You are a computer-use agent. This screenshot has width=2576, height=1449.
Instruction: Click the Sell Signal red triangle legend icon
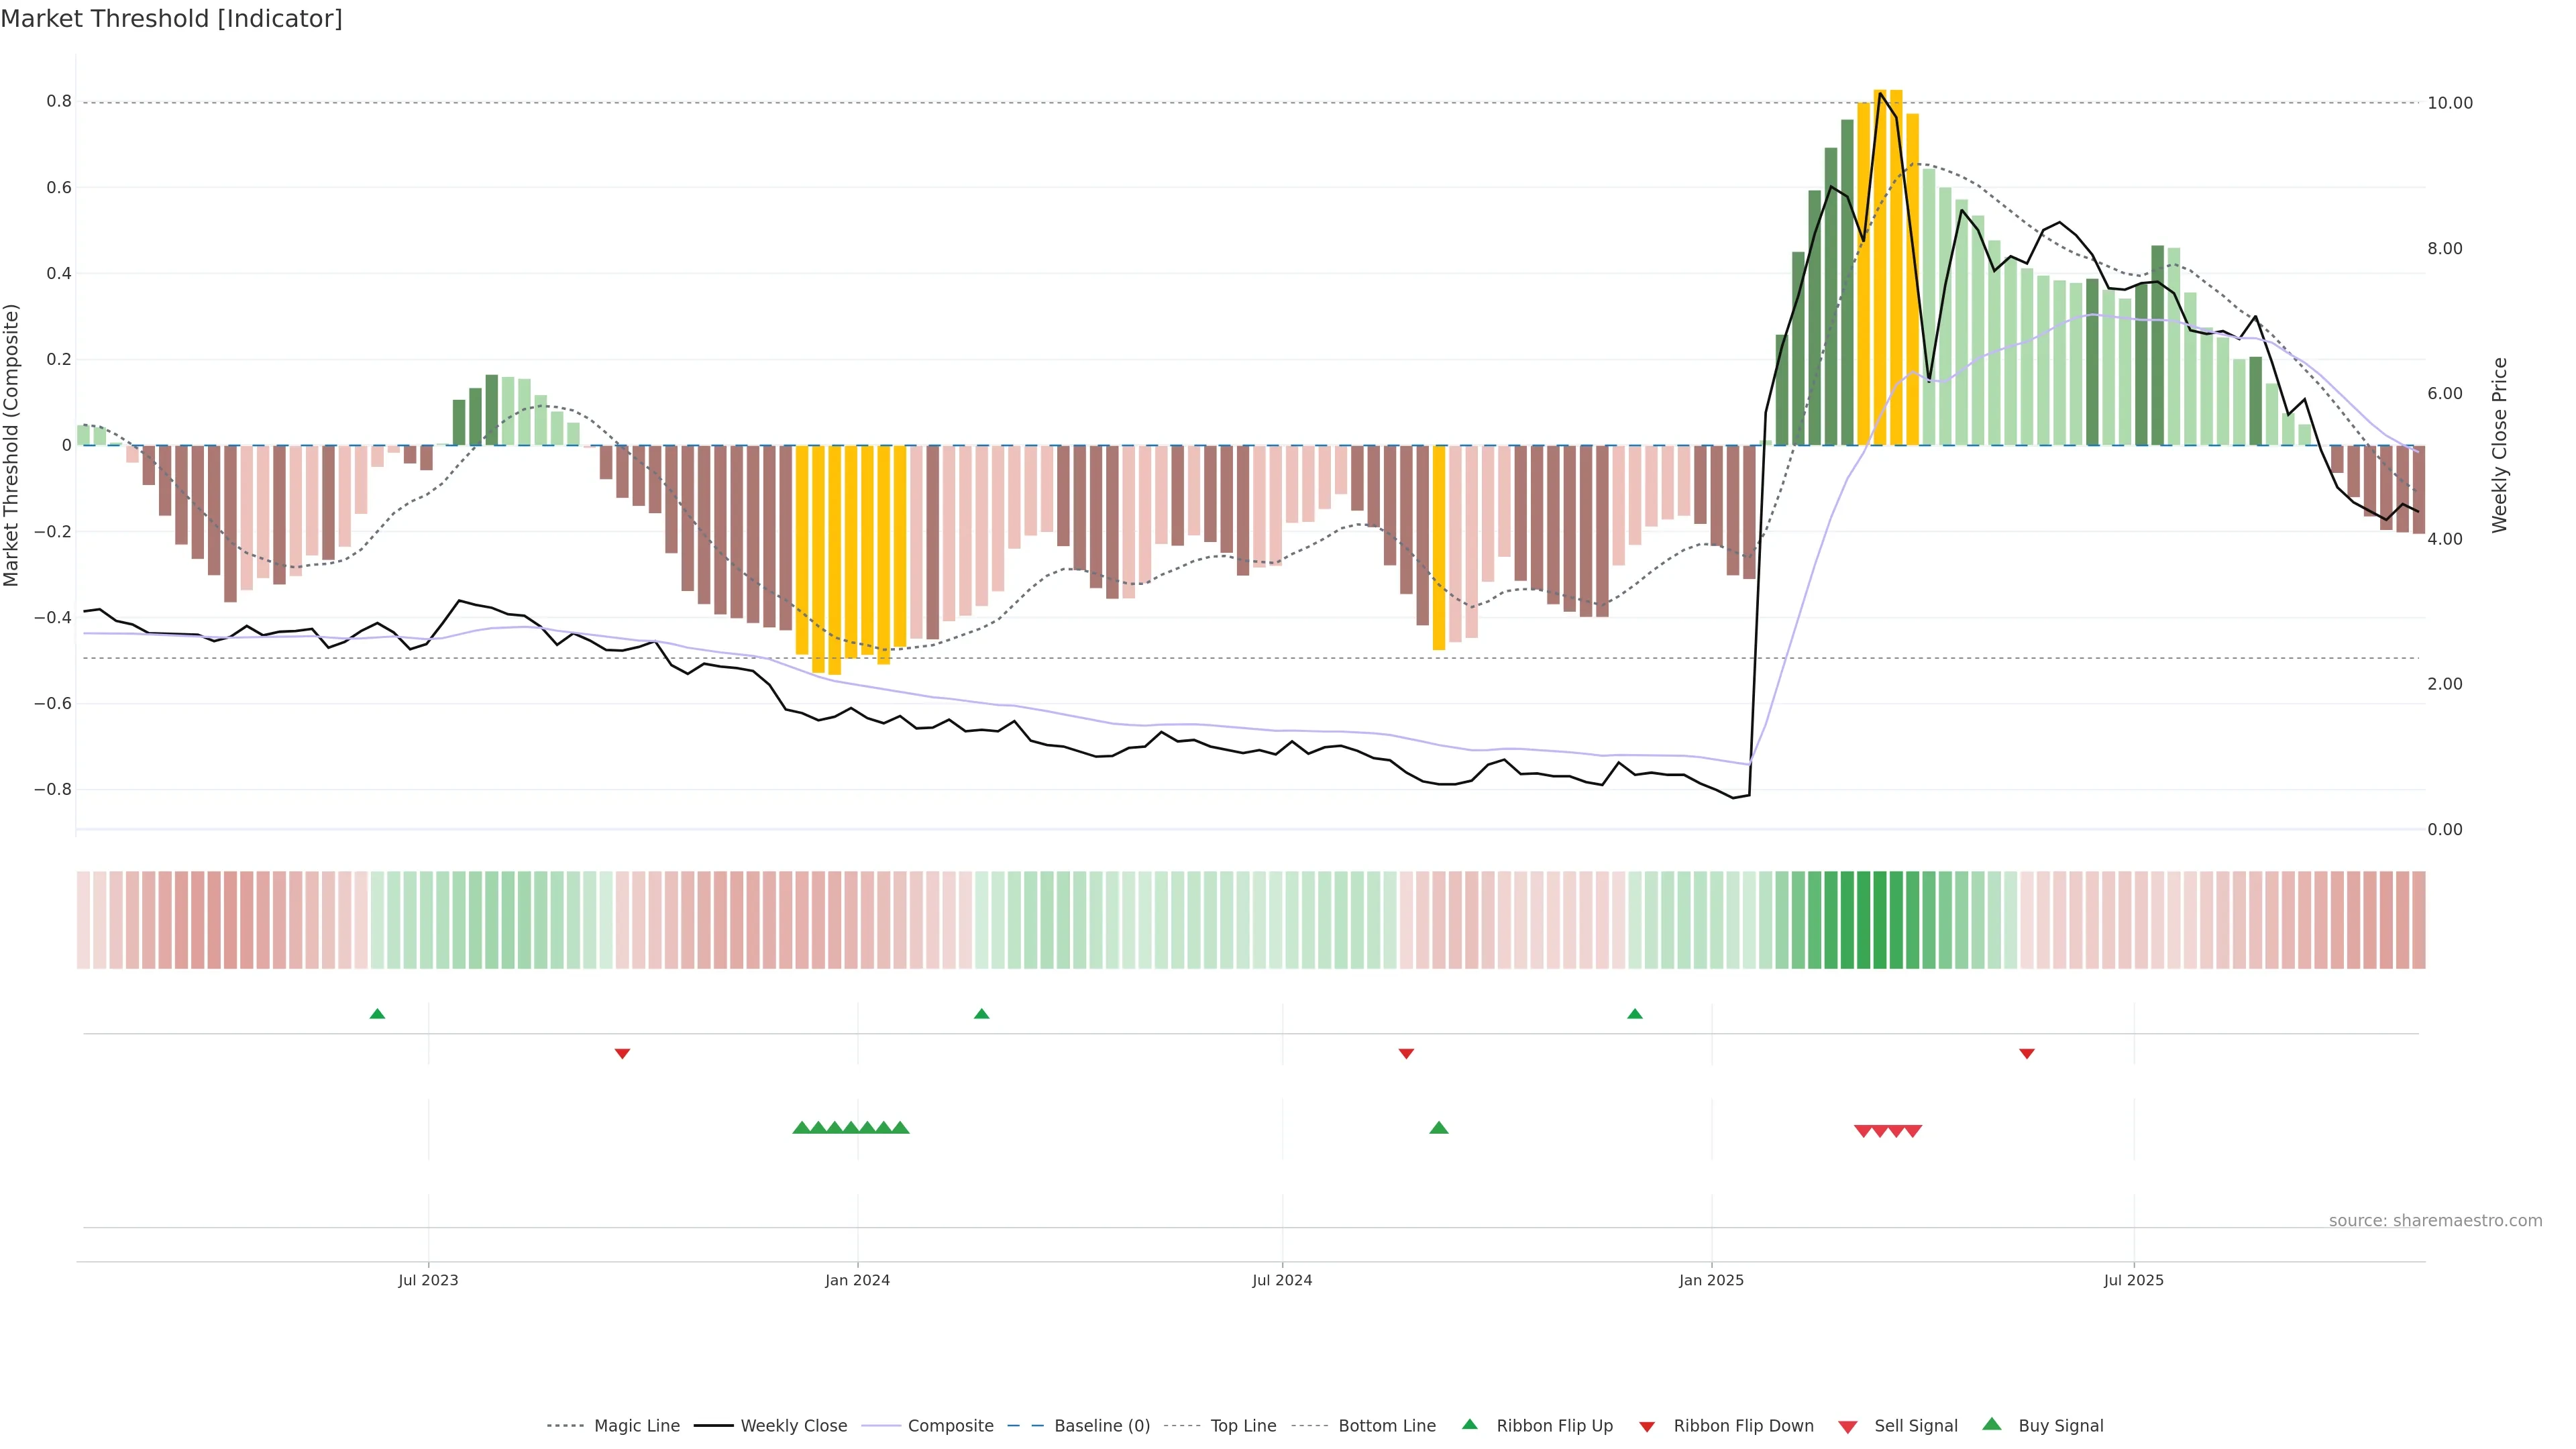[x=1847, y=1426]
